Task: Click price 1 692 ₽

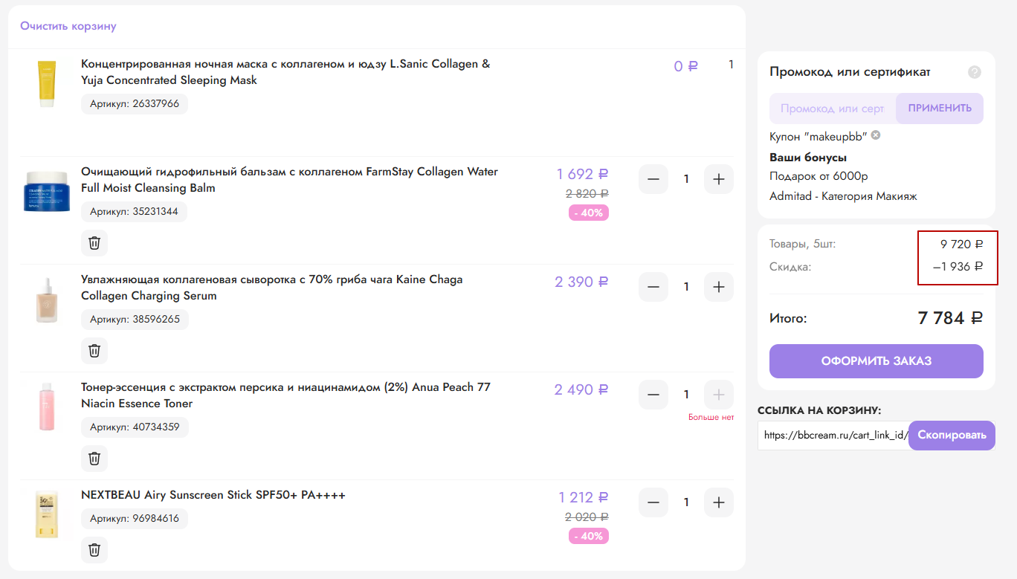Action: point(583,174)
